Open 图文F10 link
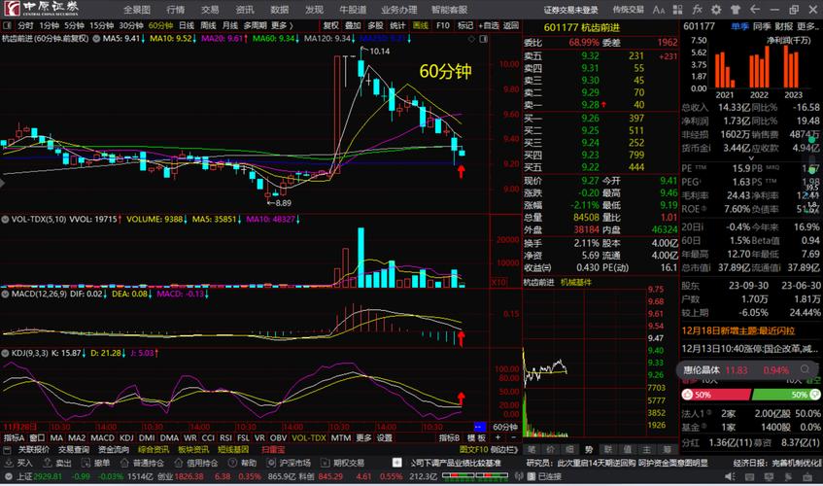This screenshot has width=823, height=486. (473, 450)
